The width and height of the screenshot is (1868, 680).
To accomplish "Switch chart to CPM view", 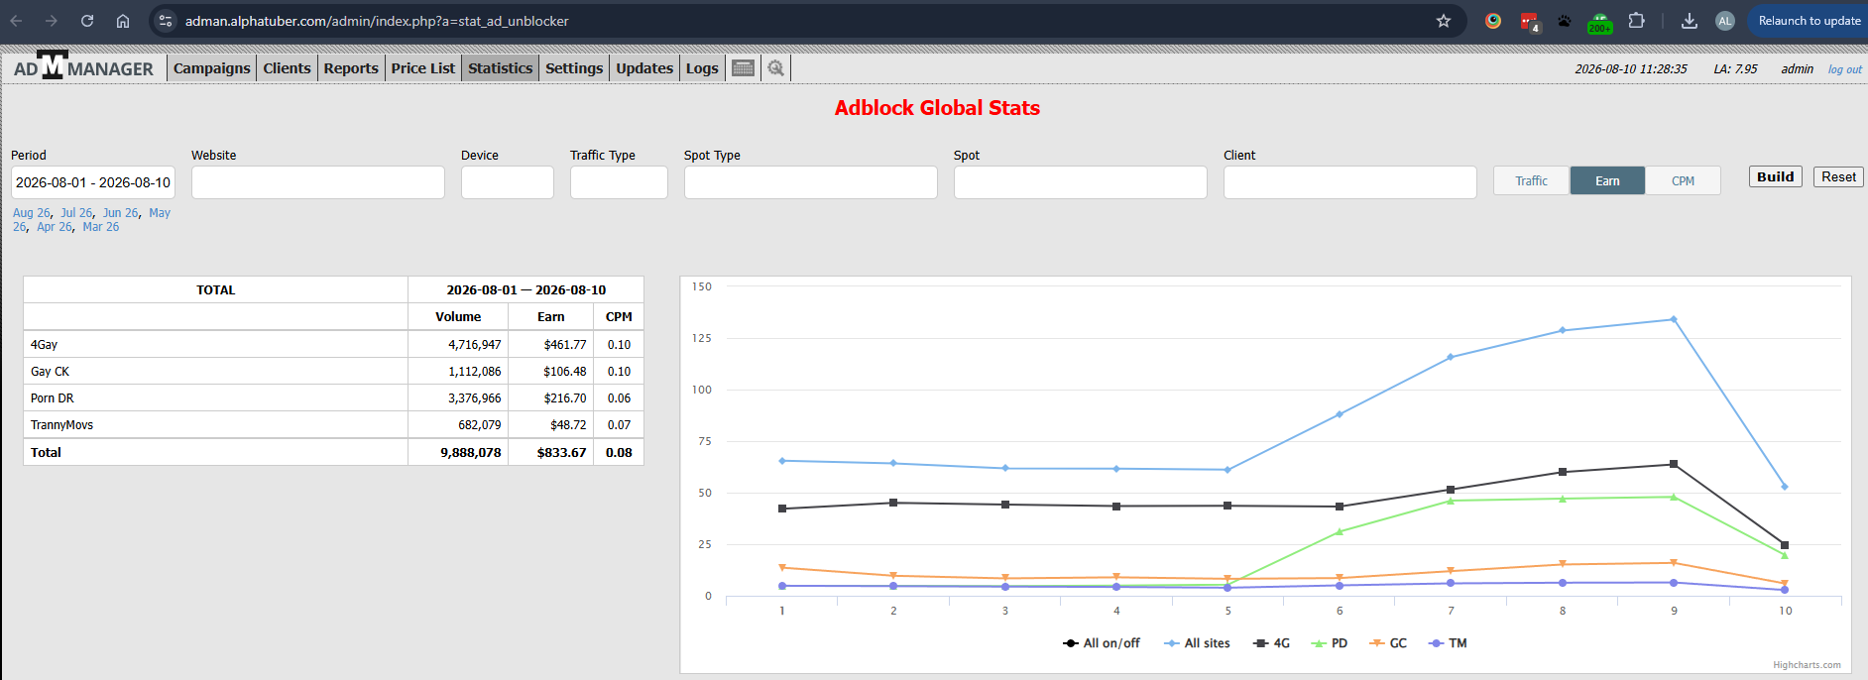I will tap(1683, 180).
